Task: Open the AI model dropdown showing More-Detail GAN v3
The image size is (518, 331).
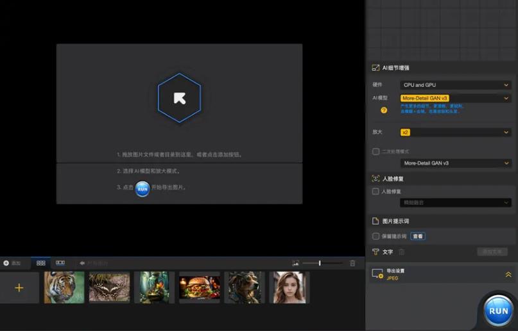Action: [x=456, y=98]
